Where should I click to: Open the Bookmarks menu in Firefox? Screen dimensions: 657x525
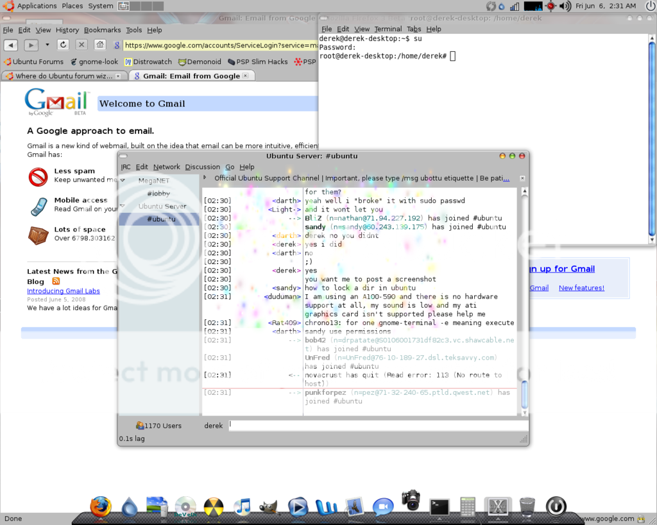pos(102,30)
